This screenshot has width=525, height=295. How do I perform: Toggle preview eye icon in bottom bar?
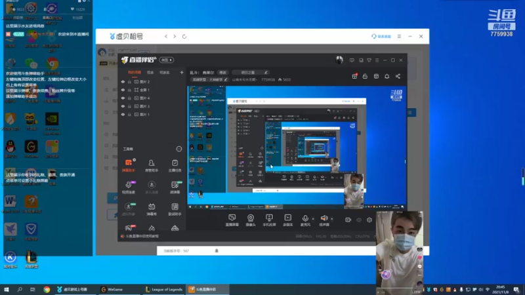pos(359,220)
